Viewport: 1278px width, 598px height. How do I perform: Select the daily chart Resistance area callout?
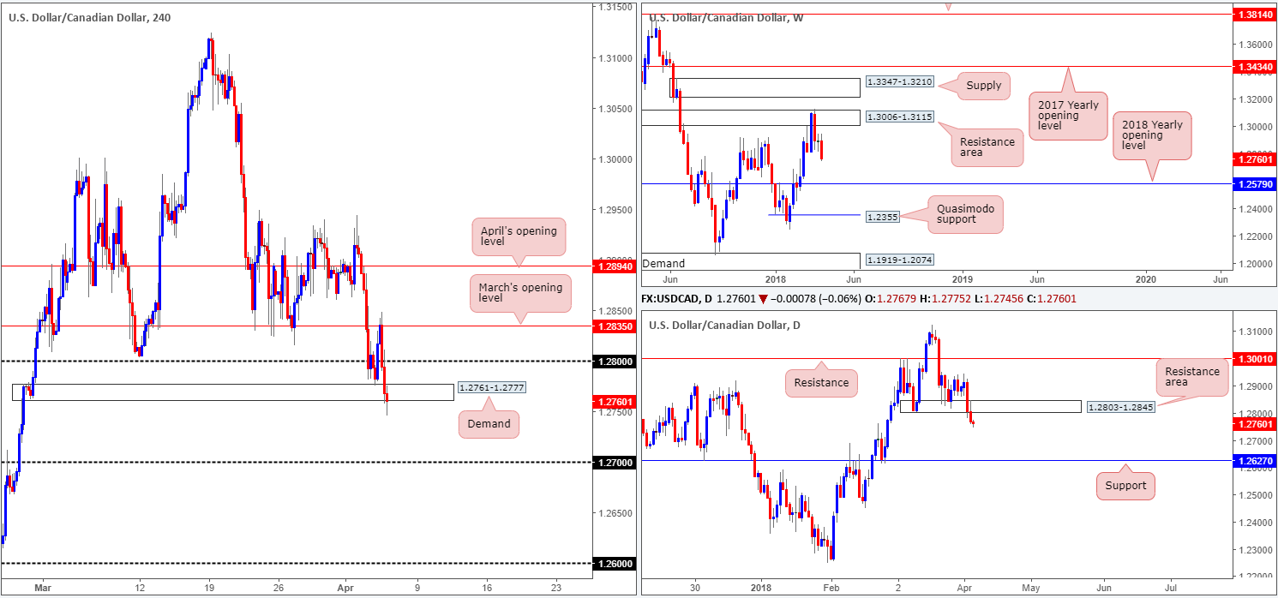click(1191, 378)
